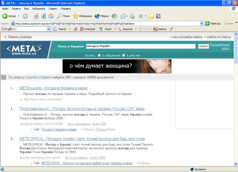Click the Stop loading icon
238x172 pixels.
[x=36, y=16]
